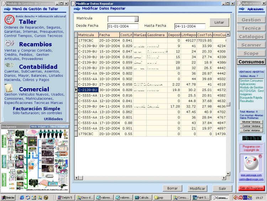Click the Matricula input field
The width and height of the screenshot is (267, 201).
coord(121,19)
